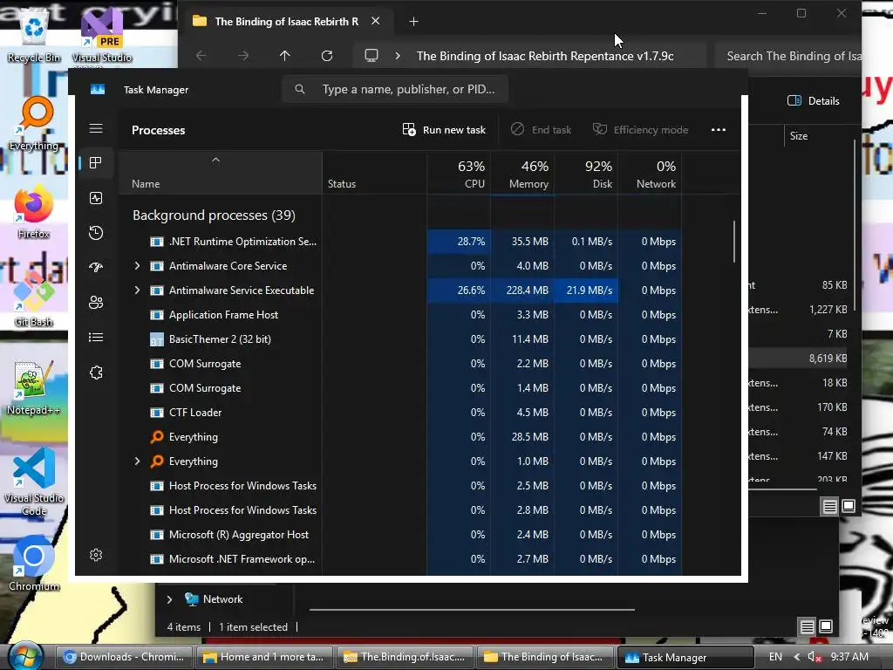The height and width of the screenshot is (670, 893).
Task: Click BasicThemer 2 process icon
Action: (x=157, y=339)
